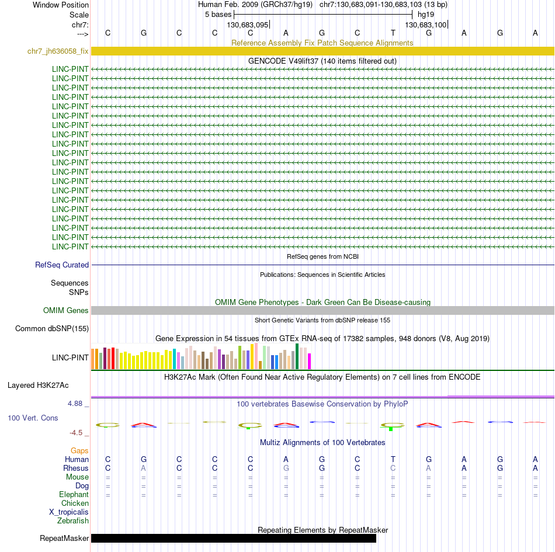555x552 pixels.
Task: Open the OMIM Gene Phenotypes track title
Action: click(322, 302)
